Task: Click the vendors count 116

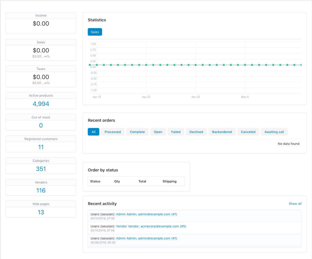Action: tap(41, 190)
